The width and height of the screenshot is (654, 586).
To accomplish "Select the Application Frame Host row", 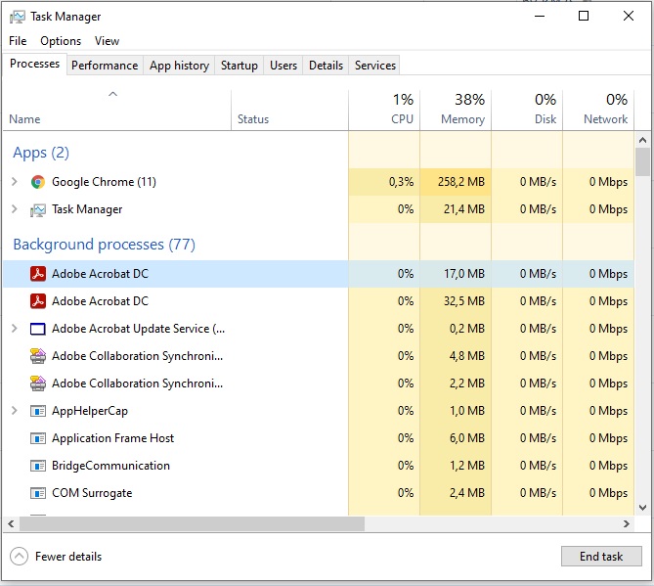I will (319, 438).
